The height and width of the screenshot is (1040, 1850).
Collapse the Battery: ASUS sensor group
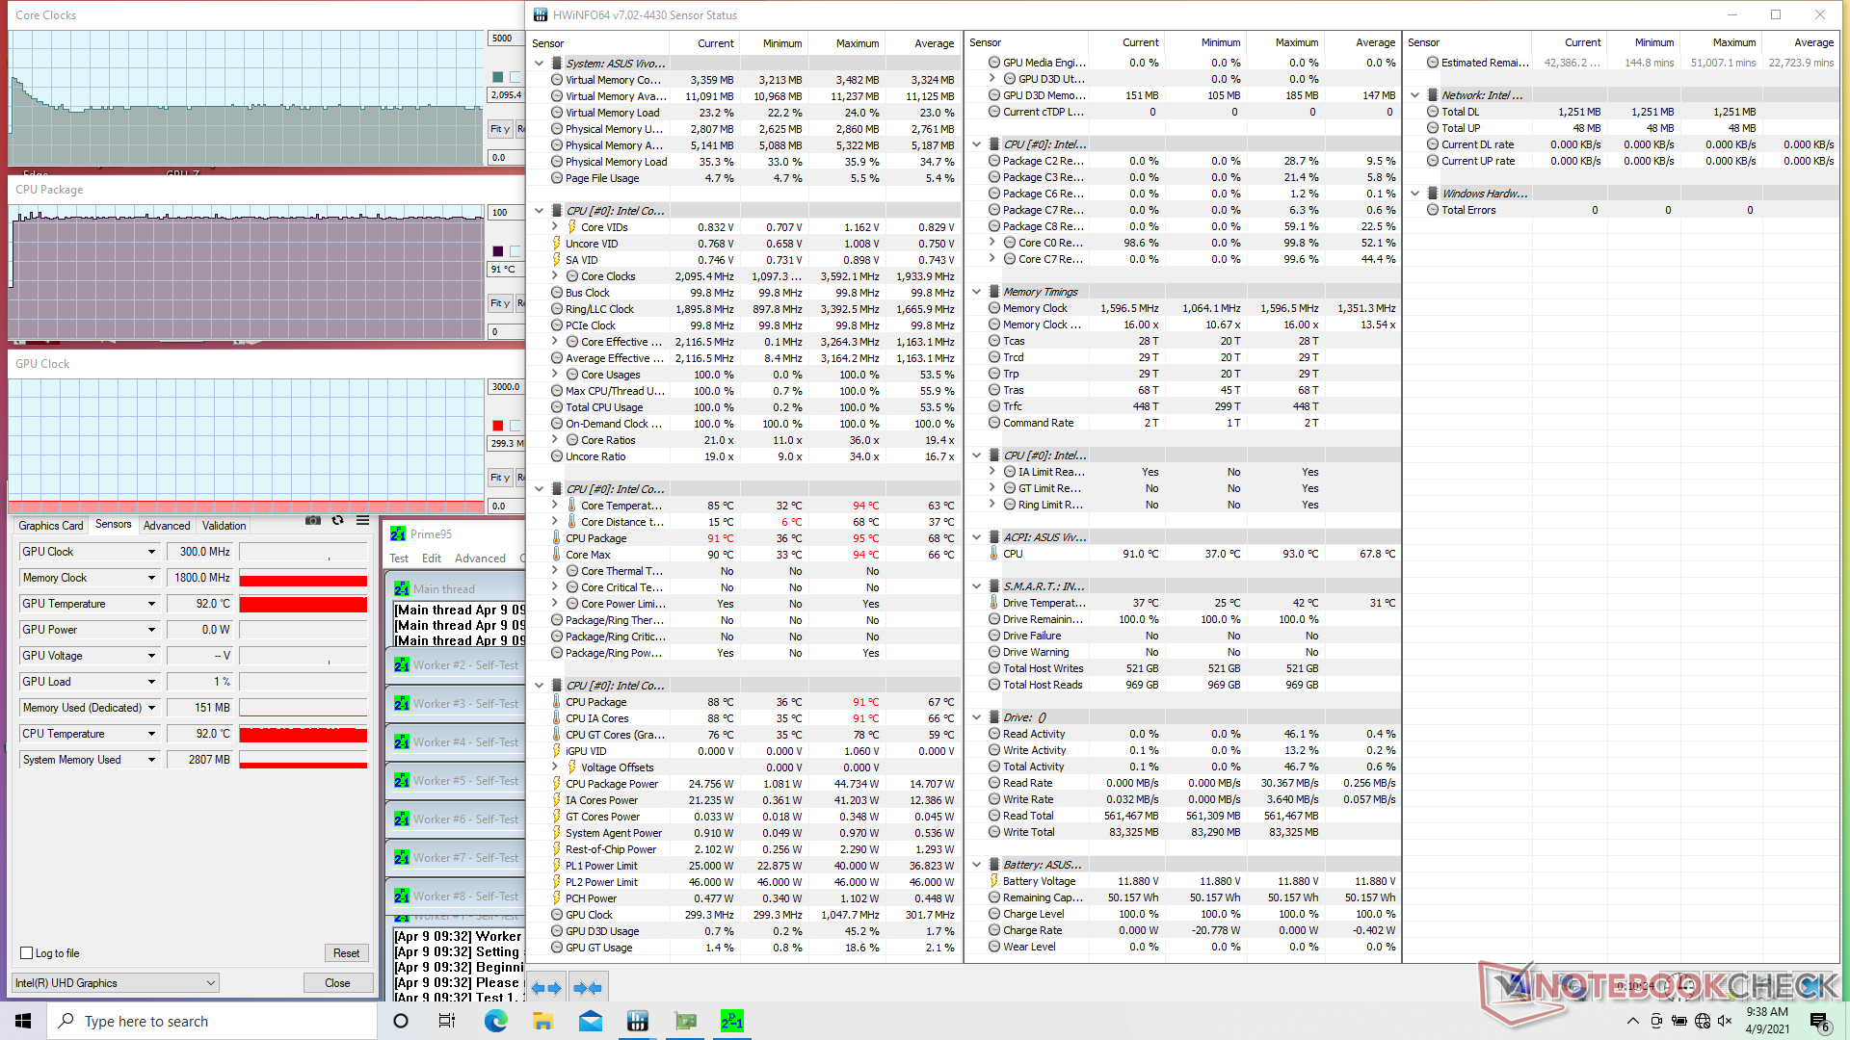(x=976, y=865)
